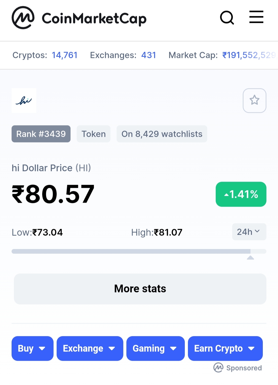This screenshot has height=385, width=278.
Task: Open the Cryptos count 14,761 link
Action: pyautogui.click(x=65, y=55)
